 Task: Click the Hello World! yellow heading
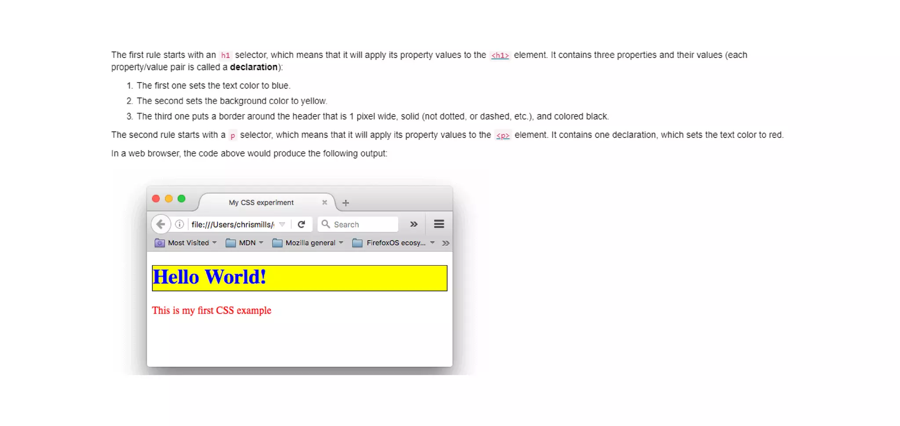pos(300,278)
